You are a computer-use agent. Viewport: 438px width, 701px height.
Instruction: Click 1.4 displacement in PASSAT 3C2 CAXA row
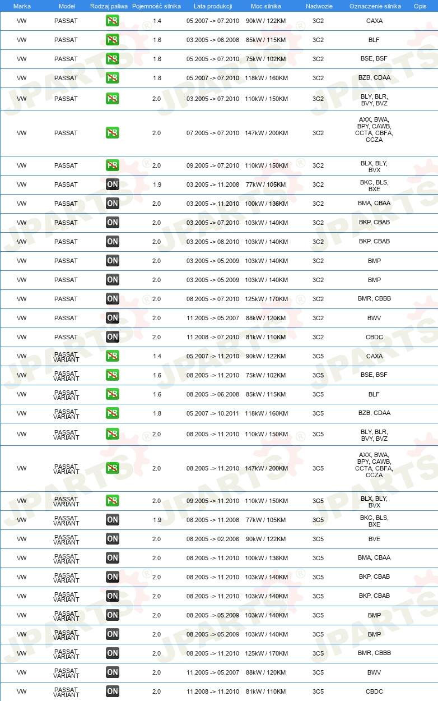(x=157, y=21)
